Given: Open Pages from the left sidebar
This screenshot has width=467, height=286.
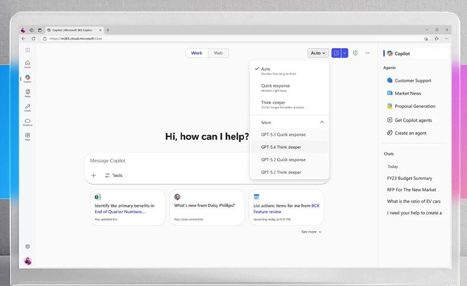Looking at the screenshot, I should point(27,92).
